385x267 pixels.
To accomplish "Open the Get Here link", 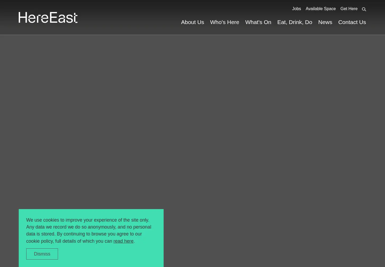I will coord(349,9).
